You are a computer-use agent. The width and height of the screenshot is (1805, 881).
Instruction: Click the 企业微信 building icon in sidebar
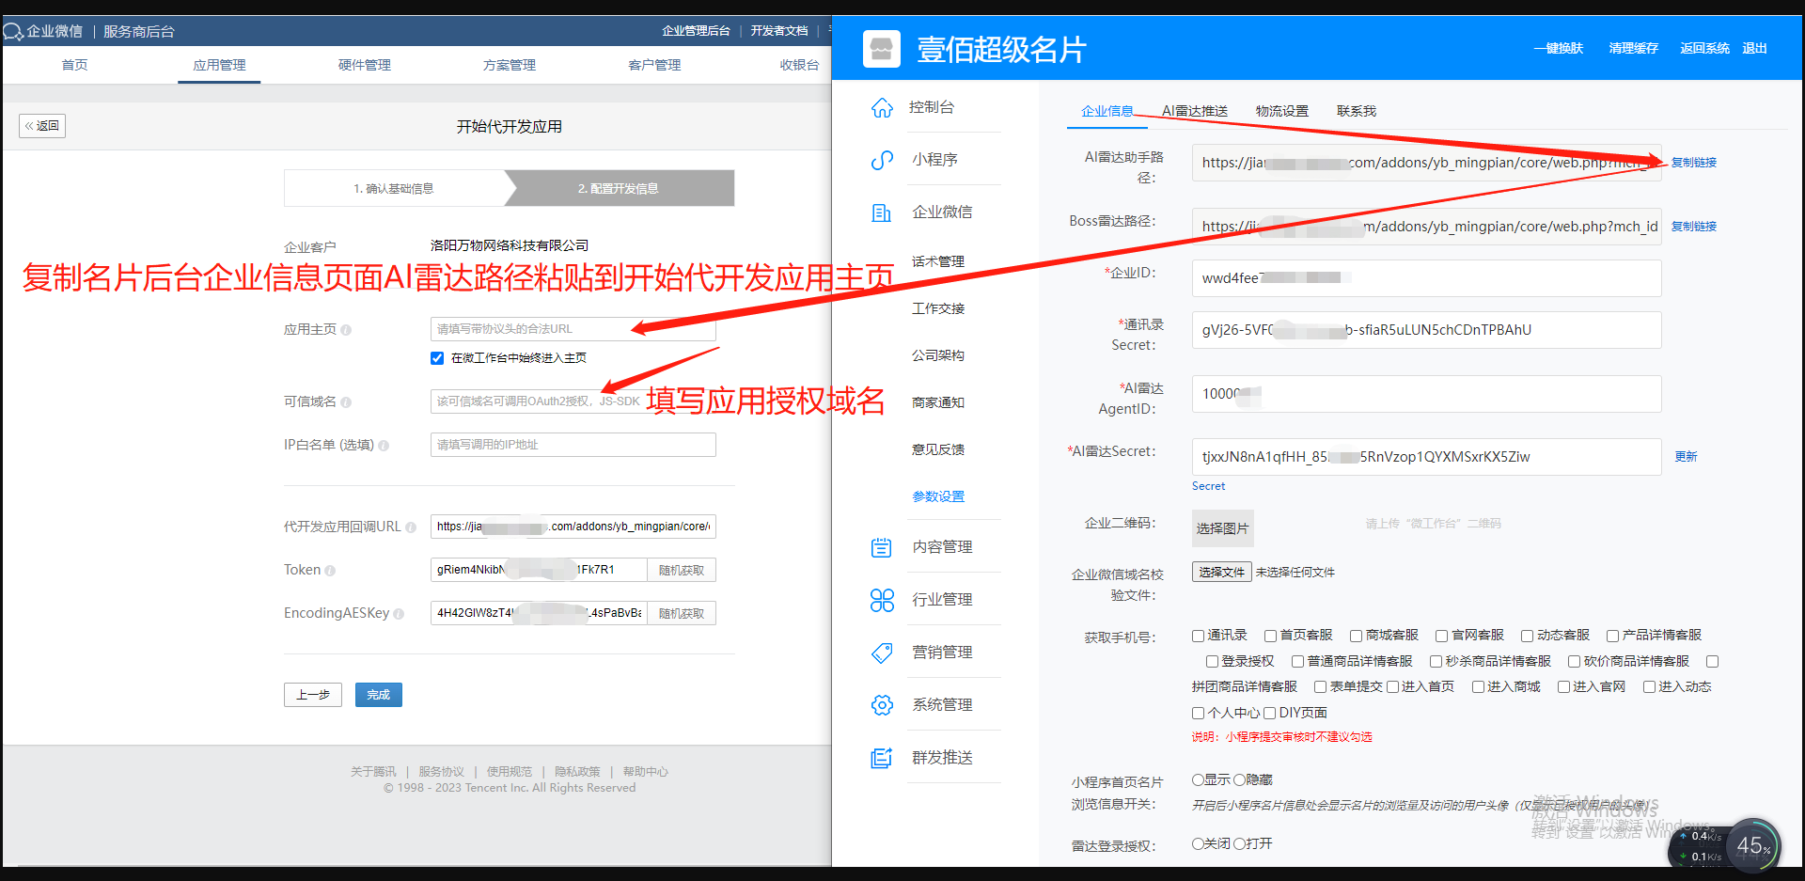pyautogui.click(x=882, y=212)
